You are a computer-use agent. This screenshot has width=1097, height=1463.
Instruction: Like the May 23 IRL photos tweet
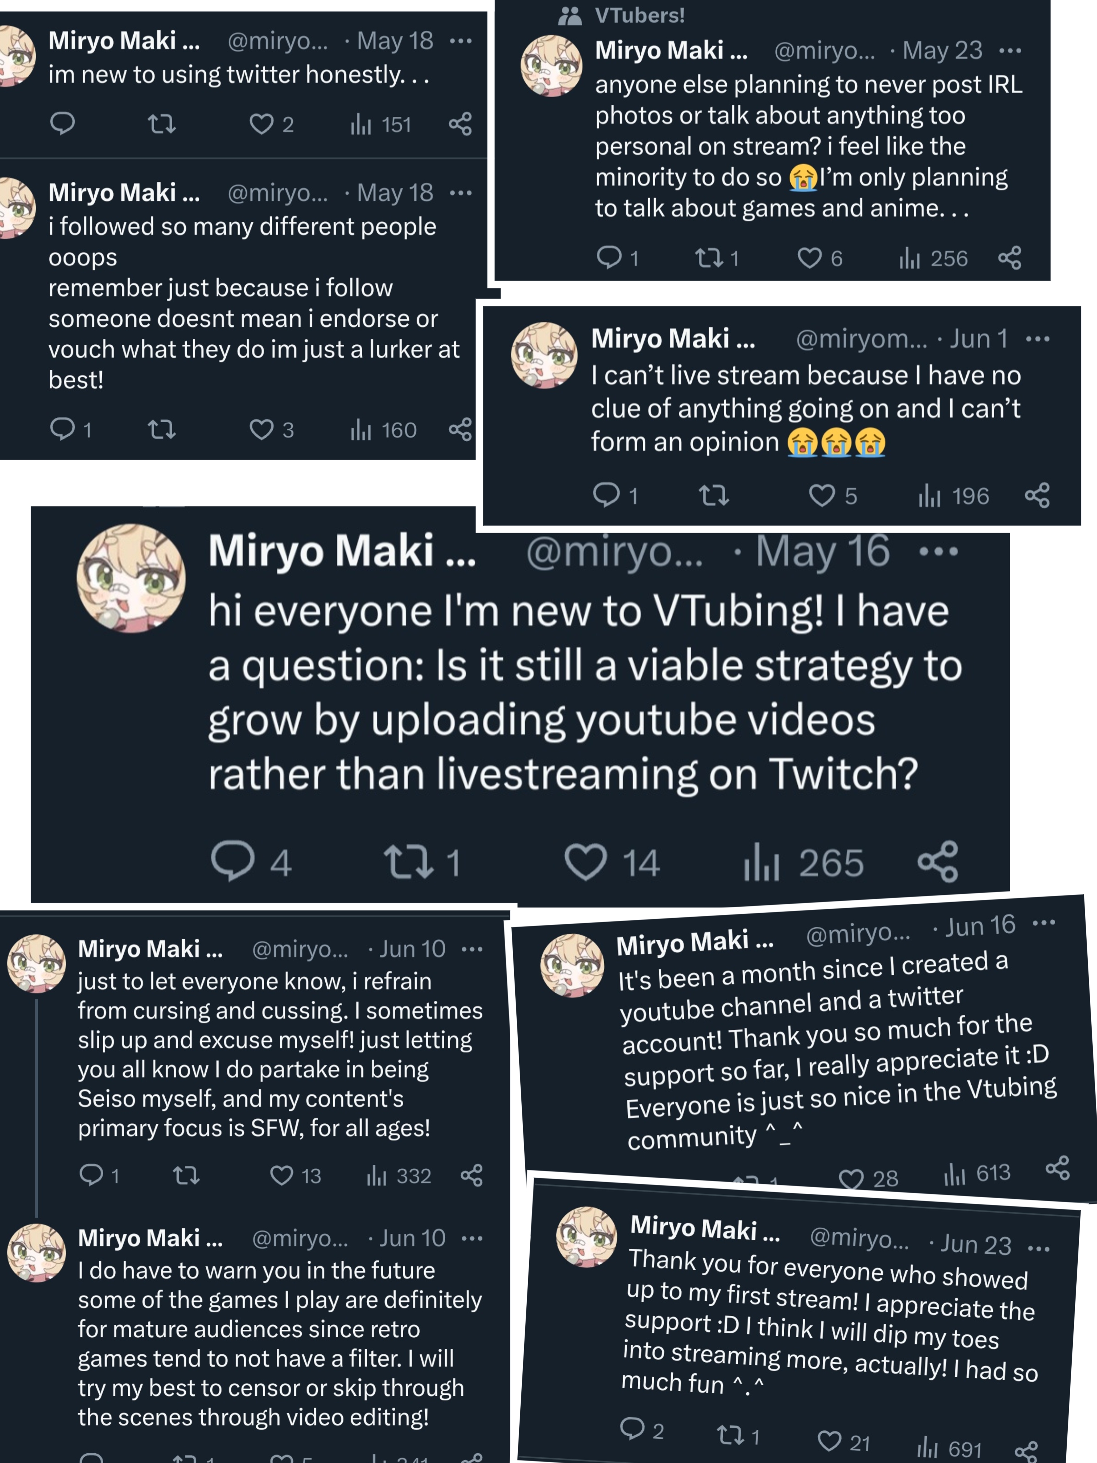point(809,258)
